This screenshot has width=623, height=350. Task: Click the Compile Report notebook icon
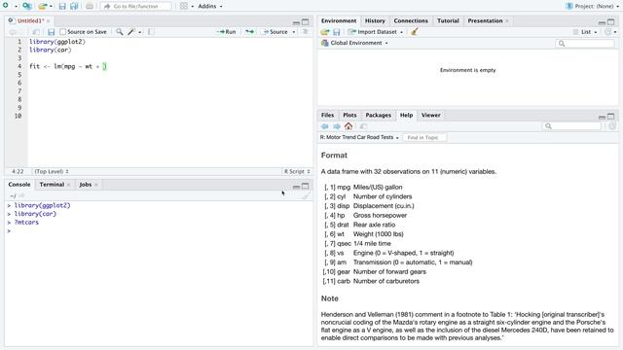(x=151, y=32)
